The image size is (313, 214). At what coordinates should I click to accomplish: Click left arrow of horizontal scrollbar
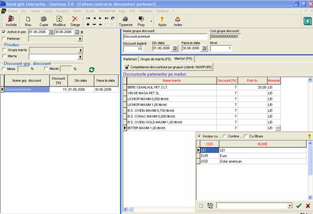[126, 209]
